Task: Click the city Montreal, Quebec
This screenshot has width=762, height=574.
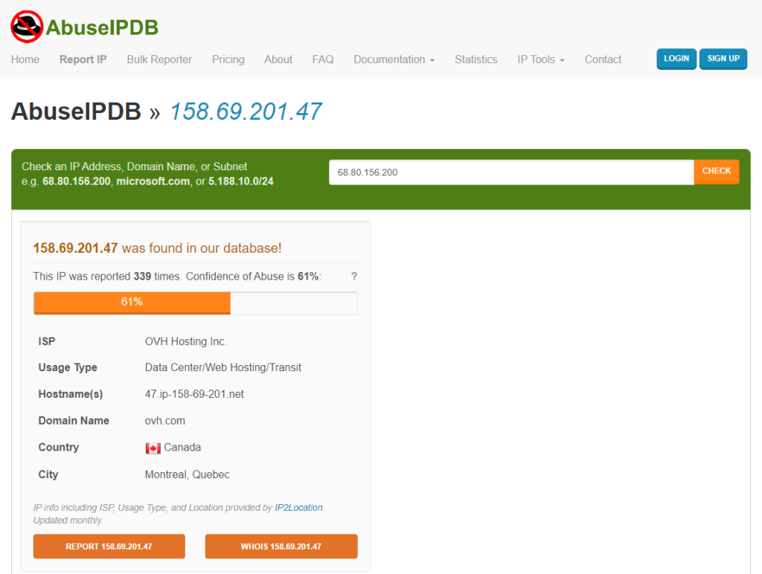Action: pyautogui.click(x=187, y=474)
